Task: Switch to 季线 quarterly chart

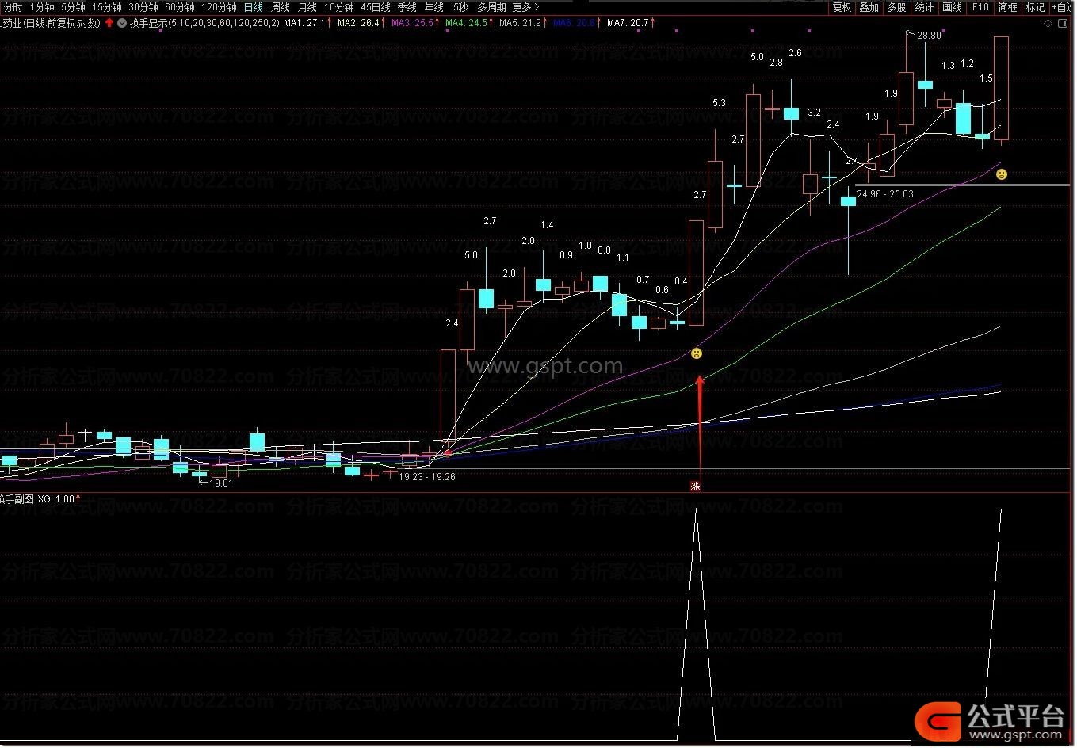Action: 407,7
